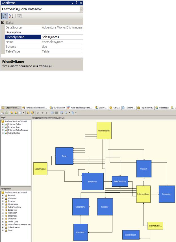Open the FactSalesQuota DataTable object dropdown
Viewport: 176px width, 242px height.
tap(81, 9)
